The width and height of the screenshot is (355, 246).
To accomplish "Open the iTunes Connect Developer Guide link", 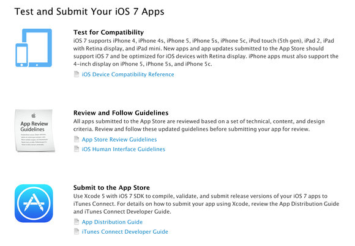I will pyautogui.click(x=125, y=231).
